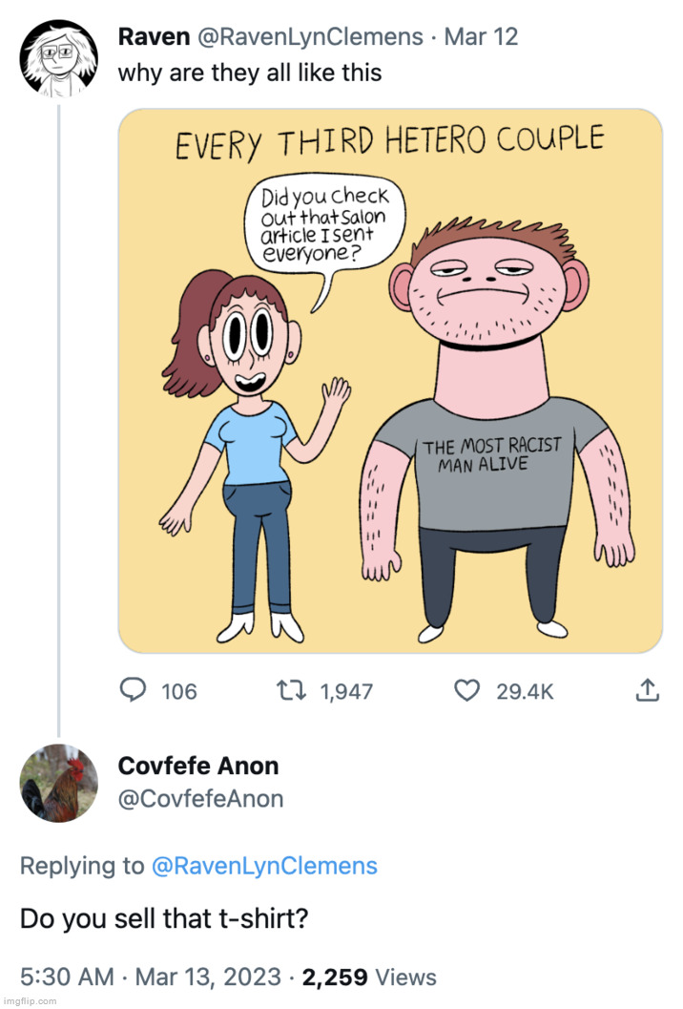This screenshot has width=683, height=1009.
Task: Open the 2,259 Views analytics
Action: point(369,977)
